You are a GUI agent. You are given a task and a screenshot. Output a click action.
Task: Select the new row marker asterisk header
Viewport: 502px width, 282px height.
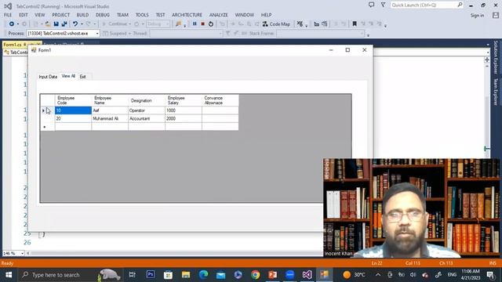coord(47,127)
